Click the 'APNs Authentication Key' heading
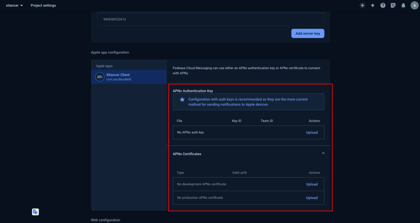Viewport: 420px width, 223px height. (193, 91)
